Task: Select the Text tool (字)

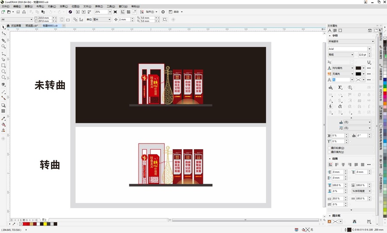Action: pos(3,84)
